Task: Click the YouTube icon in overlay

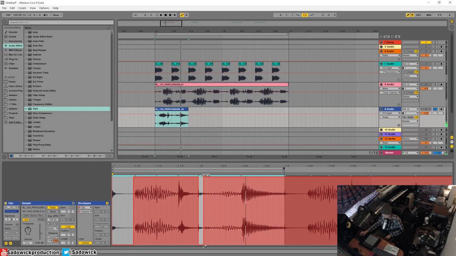Action: point(3,252)
